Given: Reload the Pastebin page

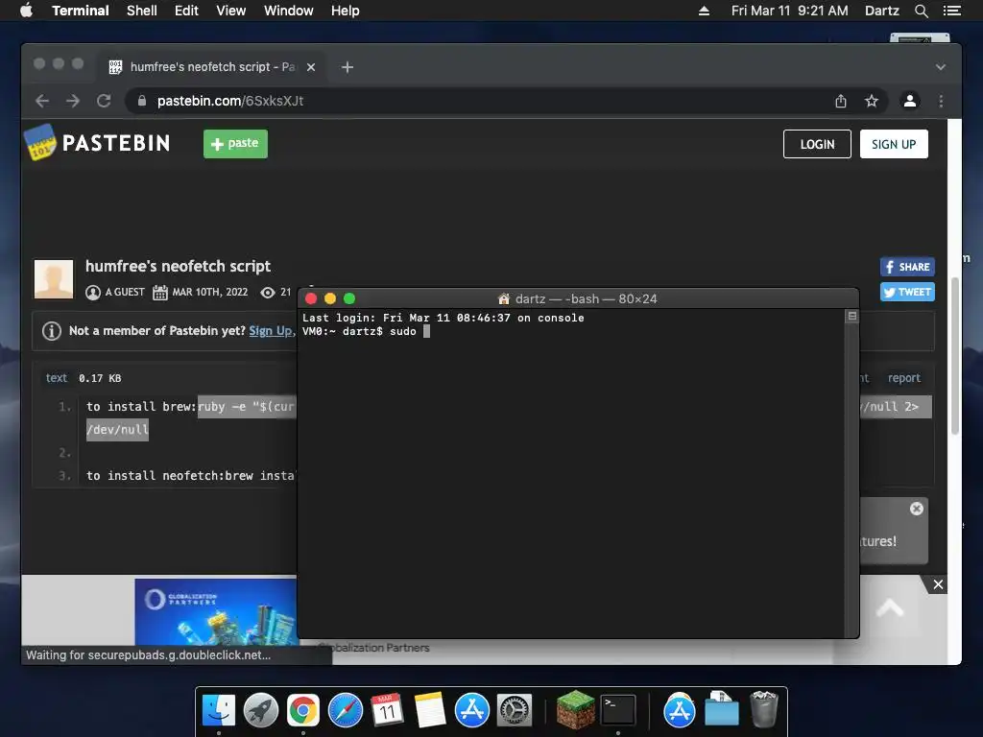Looking at the screenshot, I should pyautogui.click(x=104, y=101).
